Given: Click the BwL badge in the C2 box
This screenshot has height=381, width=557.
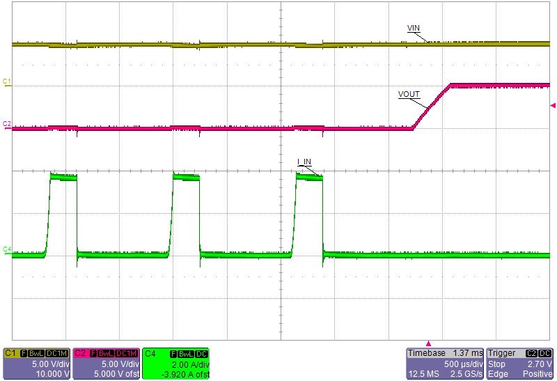Looking at the screenshot, I should [x=106, y=354].
